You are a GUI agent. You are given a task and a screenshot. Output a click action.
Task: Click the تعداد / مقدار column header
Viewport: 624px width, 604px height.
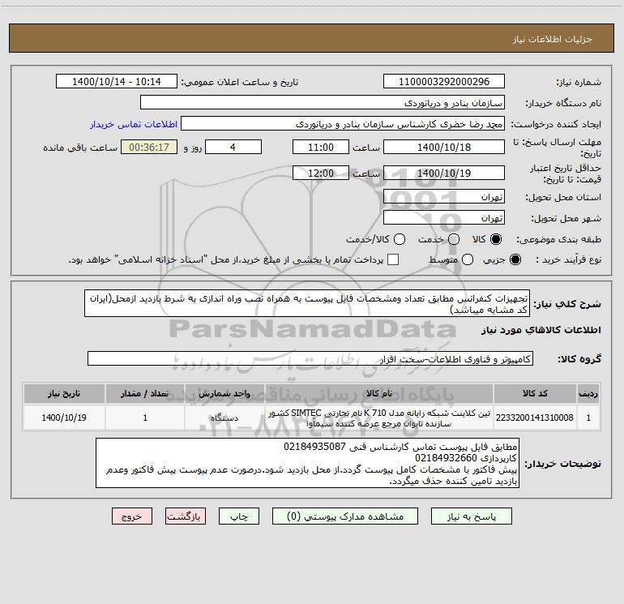(145, 393)
